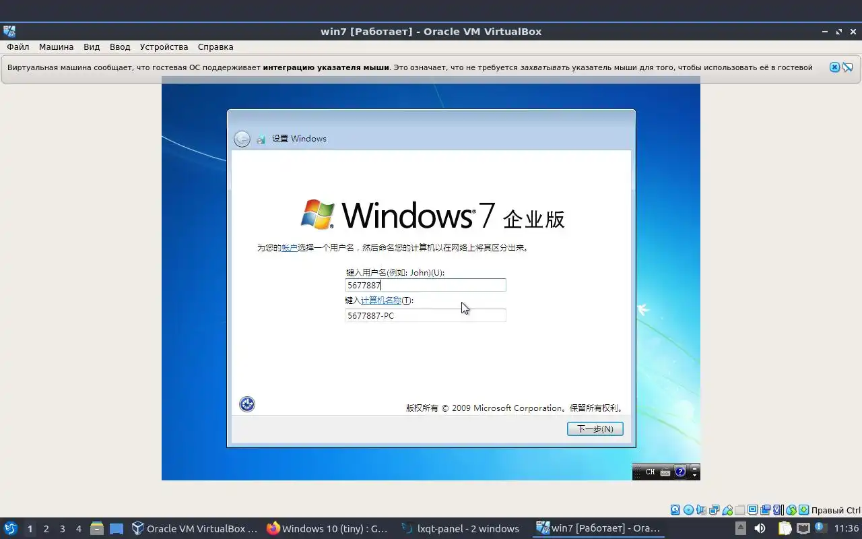Switch to virtual desktop 3
The height and width of the screenshot is (539, 862).
tap(62, 529)
